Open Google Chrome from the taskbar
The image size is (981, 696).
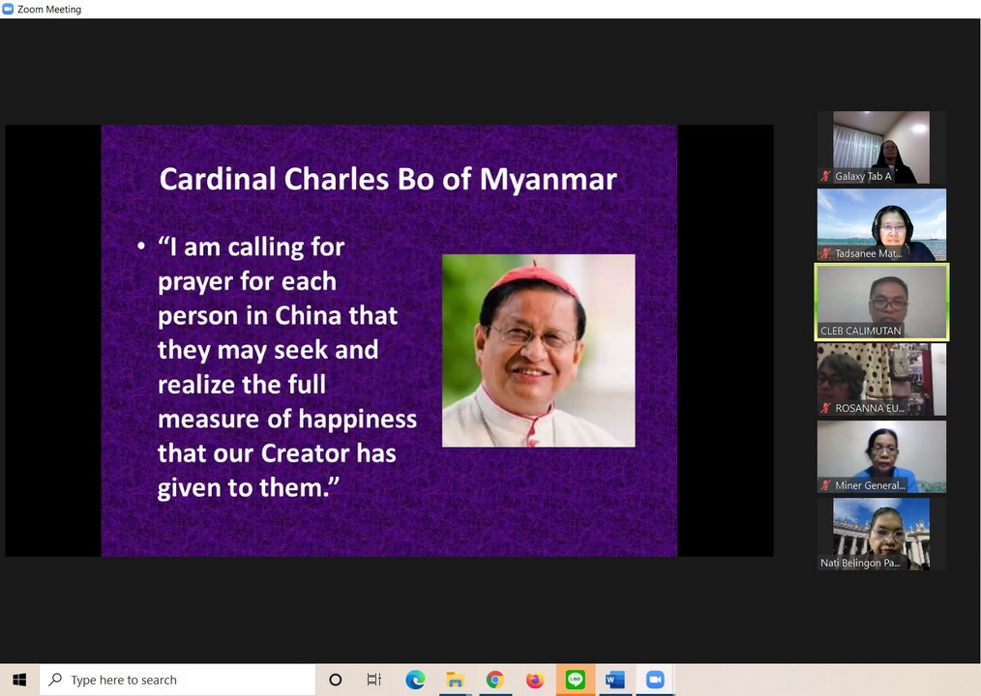click(x=494, y=680)
